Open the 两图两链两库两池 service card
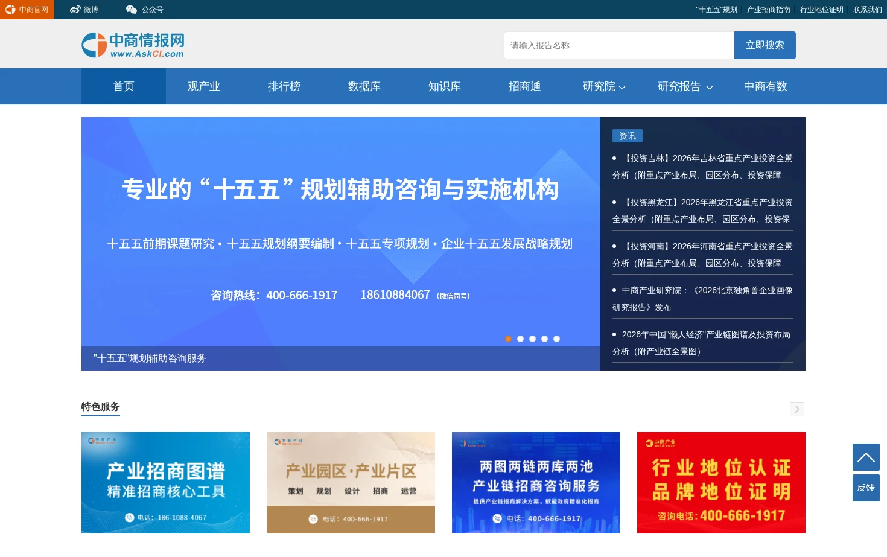Image resolution: width=887 pixels, height=557 pixels. [536, 483]
